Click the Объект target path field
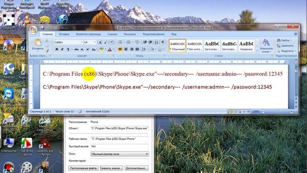 119,128
